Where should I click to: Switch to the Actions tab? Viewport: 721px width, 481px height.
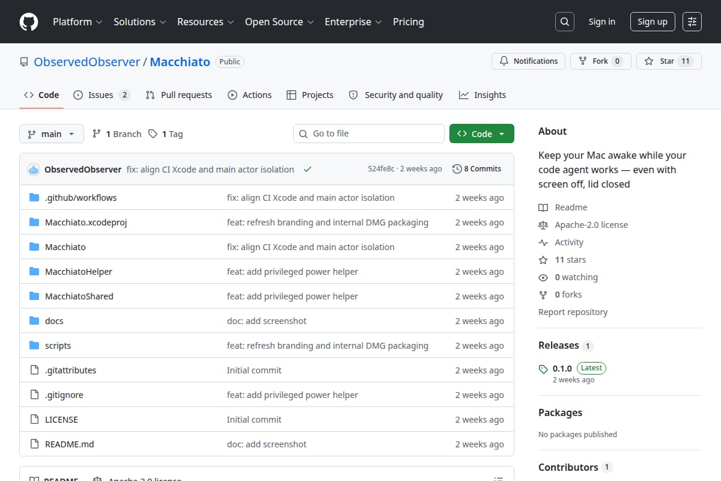pyautogui.click(x=250, y=95)
